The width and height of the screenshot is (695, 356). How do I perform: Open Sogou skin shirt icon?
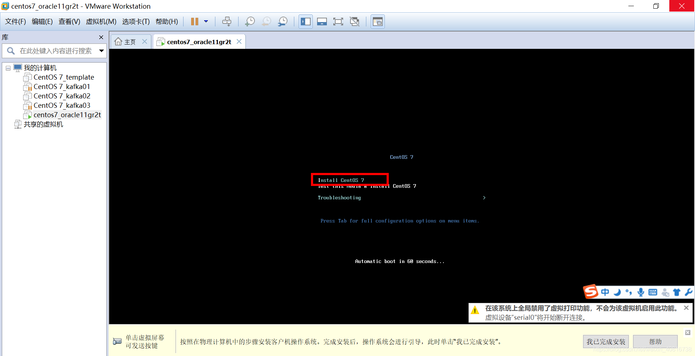pos(677,292)
